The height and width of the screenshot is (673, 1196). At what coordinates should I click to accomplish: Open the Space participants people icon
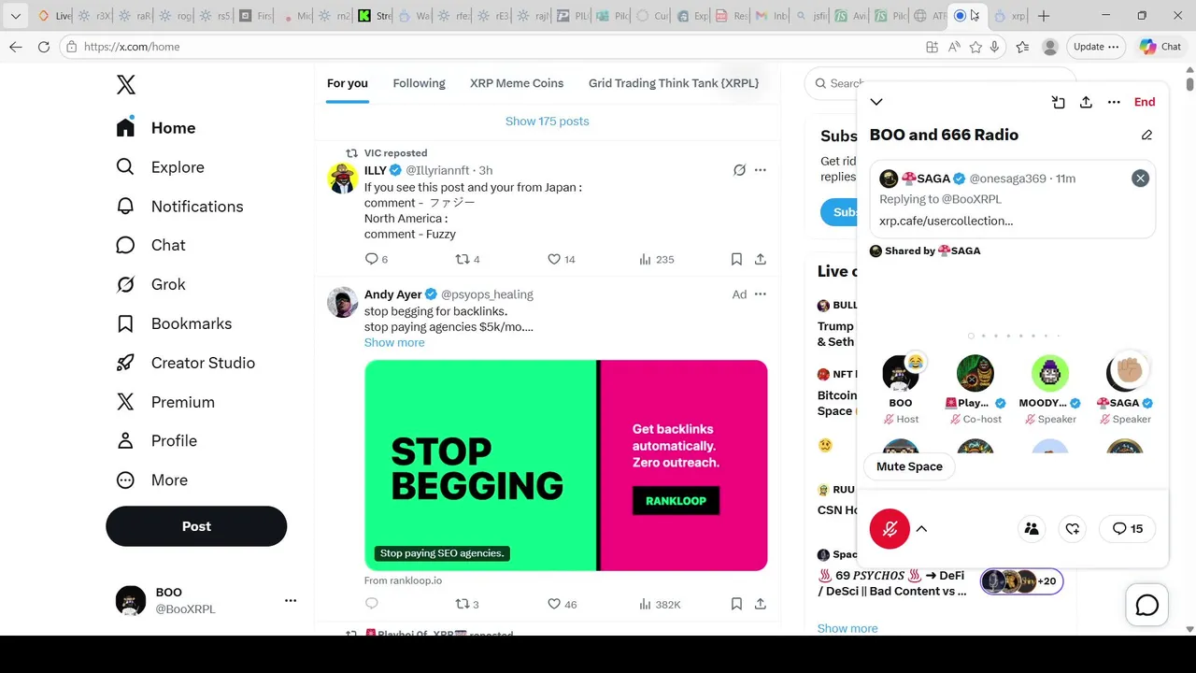[x=1032, y=529]
